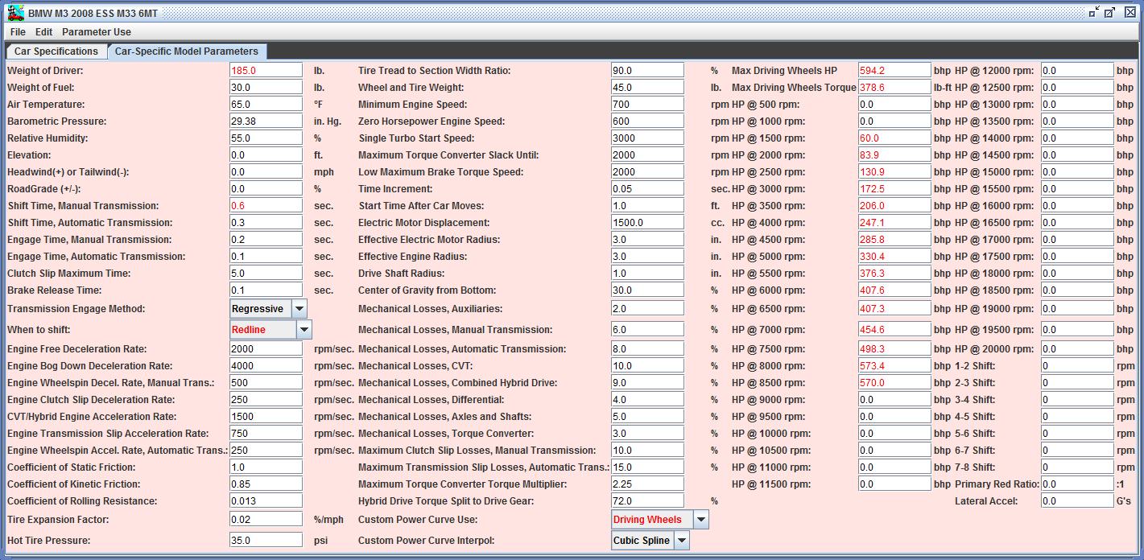
Task: Click Engine Free Deceleration Rate field
Action: [x=266, y=349]
